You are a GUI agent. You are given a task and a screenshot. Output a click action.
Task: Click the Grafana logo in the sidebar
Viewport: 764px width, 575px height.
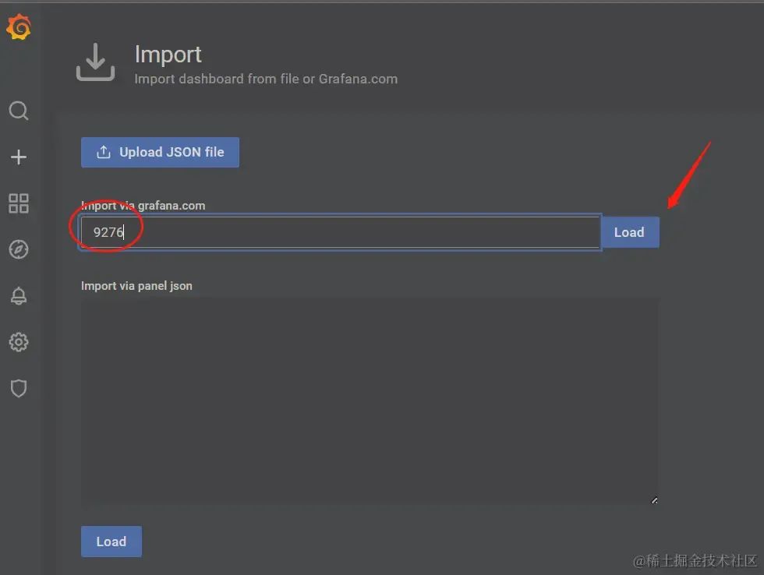pyautogui.click(x=19, y=26)
